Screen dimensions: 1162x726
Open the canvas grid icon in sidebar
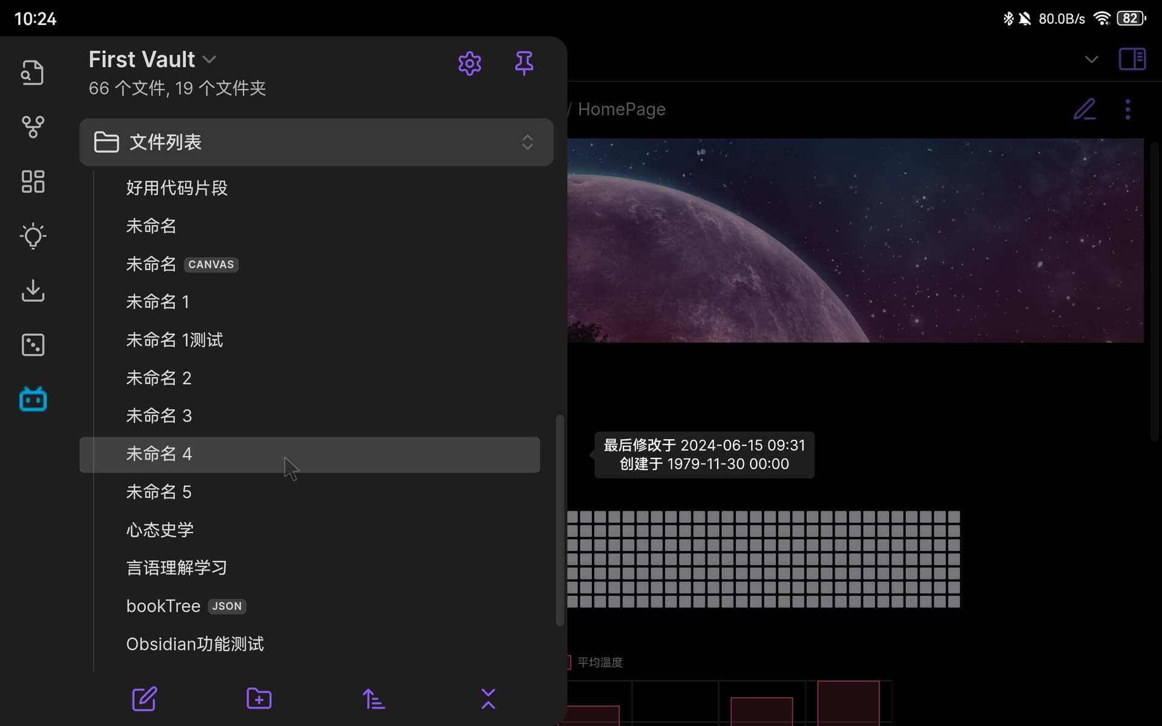(x=33, y=181)
